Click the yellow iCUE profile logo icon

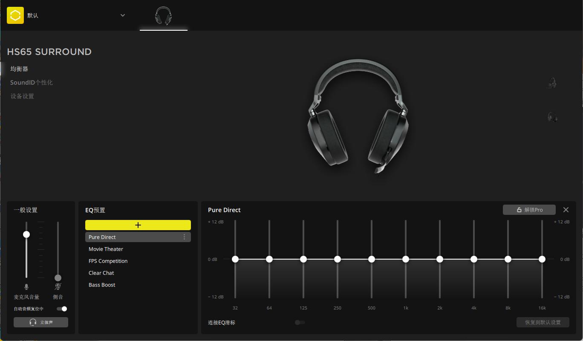(15, 15)
